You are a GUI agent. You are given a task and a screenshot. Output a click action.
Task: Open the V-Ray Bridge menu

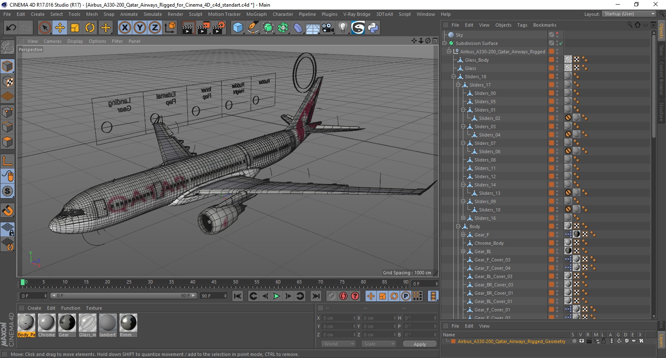(x=357, y=14)
